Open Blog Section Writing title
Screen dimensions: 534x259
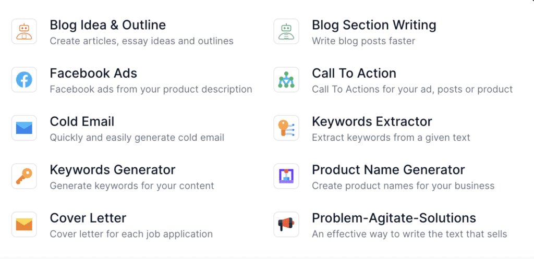pyautogui.click(x=374, y=25)
